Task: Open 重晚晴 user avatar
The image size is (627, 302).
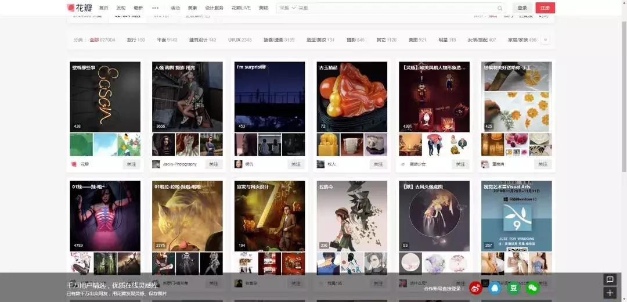Action: pyautogui.click(x=485, y=164)
